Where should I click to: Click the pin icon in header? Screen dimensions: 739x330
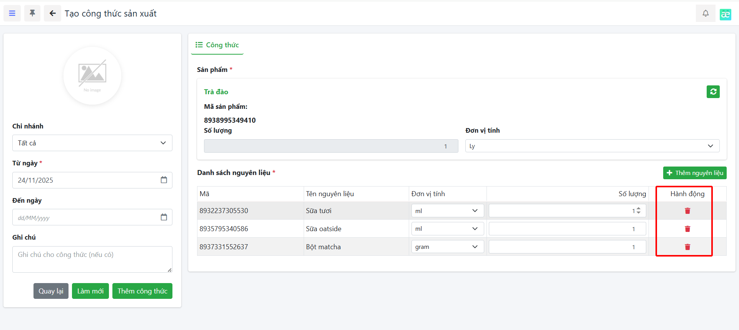(x=32, y=13)
